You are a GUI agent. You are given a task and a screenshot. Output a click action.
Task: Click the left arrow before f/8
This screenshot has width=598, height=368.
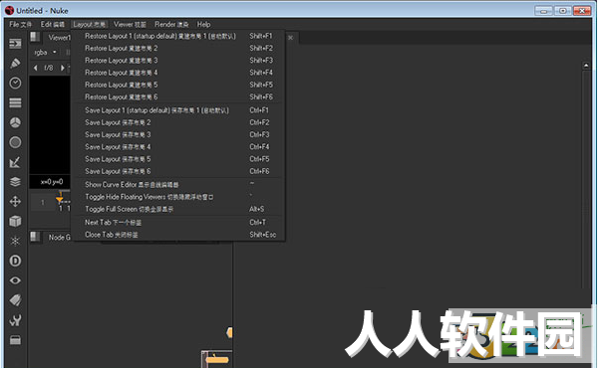tap(36, 68)
